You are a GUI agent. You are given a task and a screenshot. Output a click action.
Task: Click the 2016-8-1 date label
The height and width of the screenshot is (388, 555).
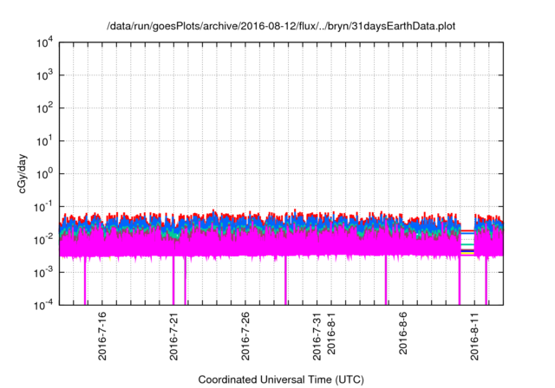[331, 333]
